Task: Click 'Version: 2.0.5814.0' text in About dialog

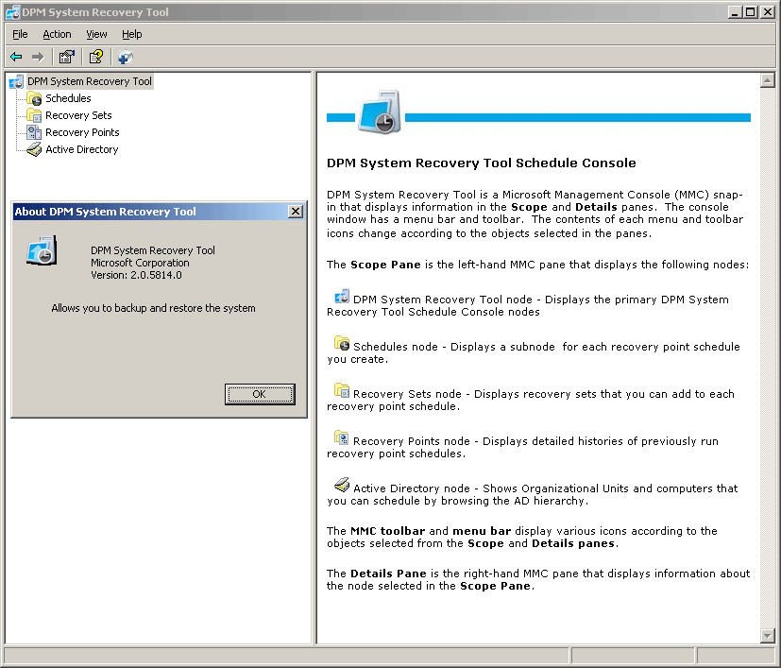Action: (136, 275)
